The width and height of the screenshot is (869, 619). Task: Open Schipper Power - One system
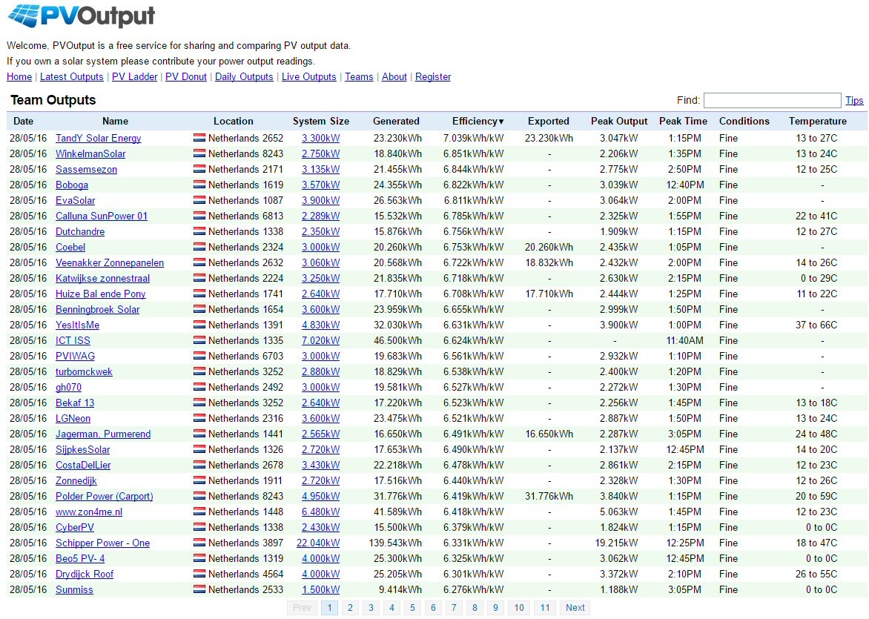coord(102,543)
